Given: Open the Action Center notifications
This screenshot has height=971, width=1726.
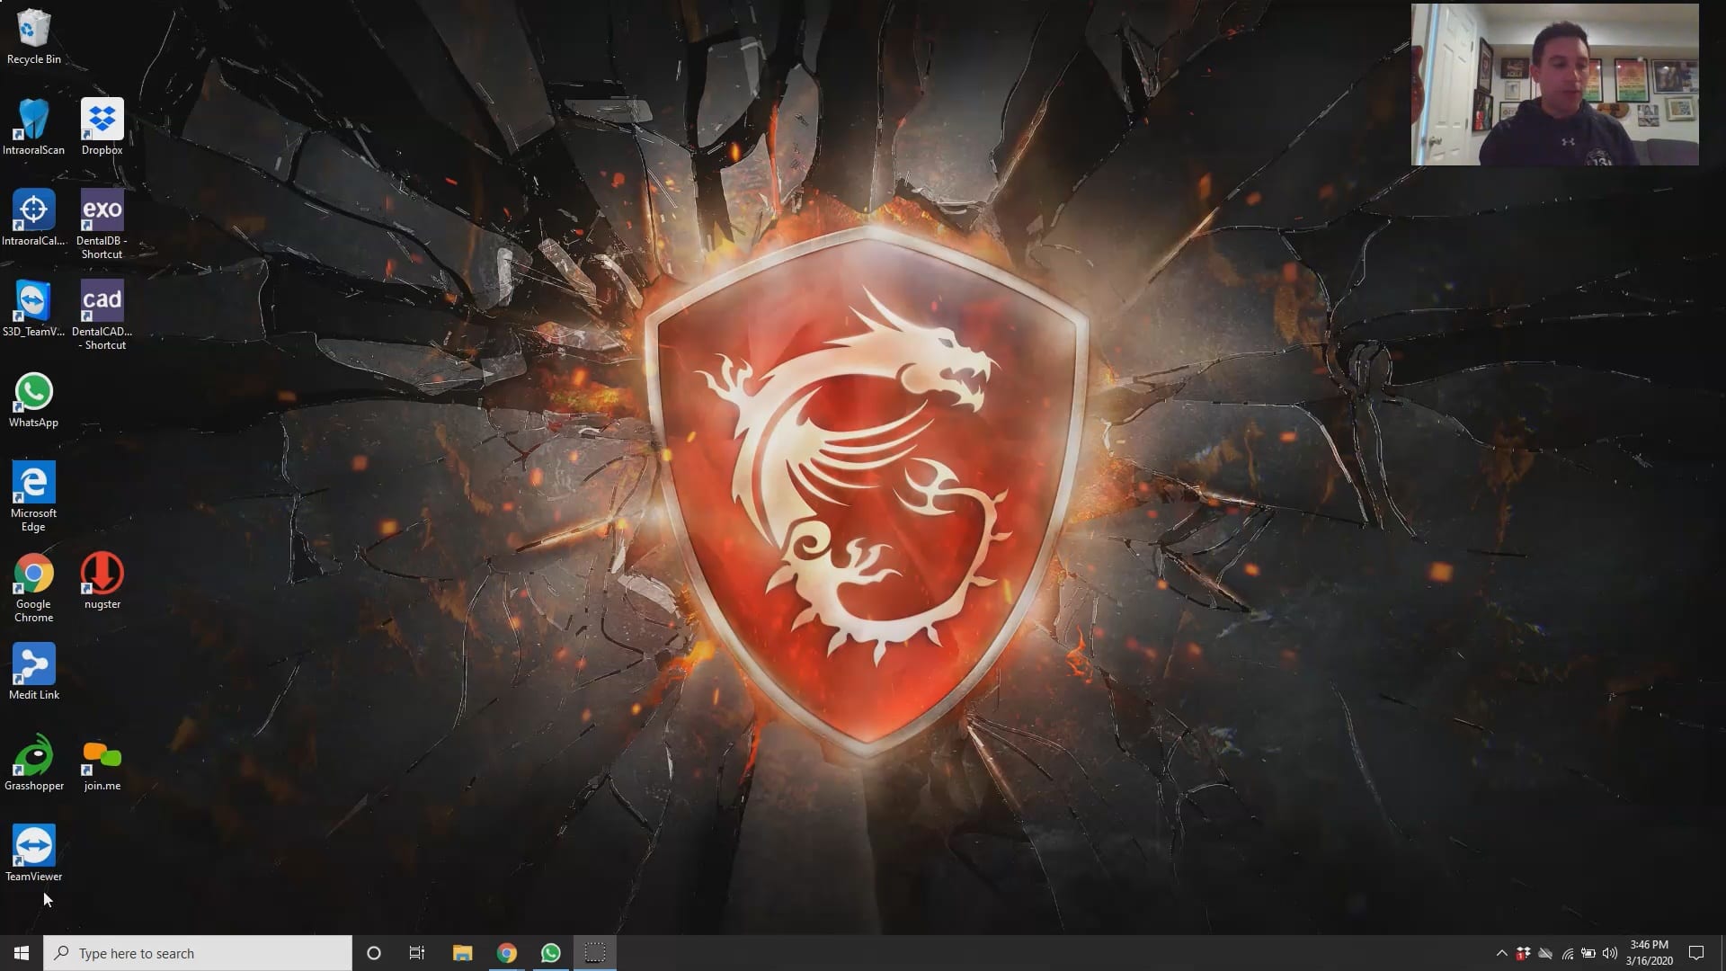Looking at the screenshot, I should tap(1696, 953).
